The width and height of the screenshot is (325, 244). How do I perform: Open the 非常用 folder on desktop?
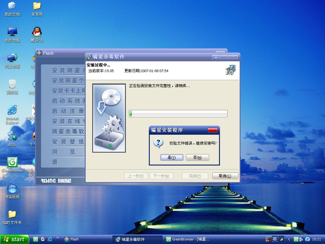tap(37, 9)
